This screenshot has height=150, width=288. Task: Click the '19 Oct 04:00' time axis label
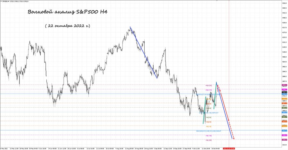click(x=215, y=148)
